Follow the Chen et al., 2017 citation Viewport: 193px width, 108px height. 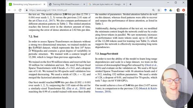click(x=46, y=21)
